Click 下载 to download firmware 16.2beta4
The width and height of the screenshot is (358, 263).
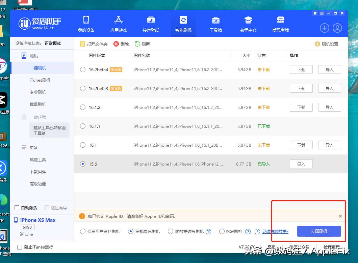(301, 69)
